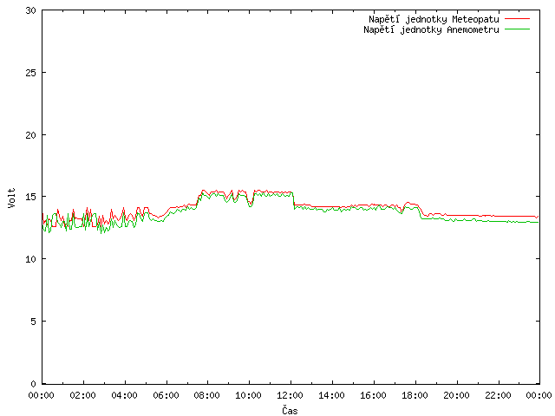555x416 pixels.
Task: Click the x-axis label '22:00'
Action: click(498, 395)
